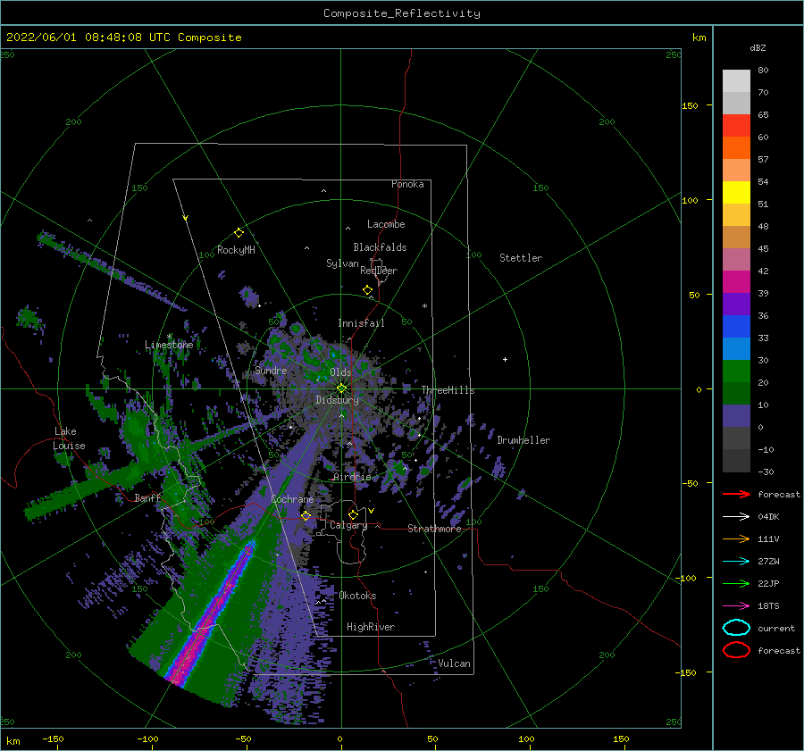Viewport: 804px width, 751px height.
Task: Click the RedDeer city label
Action: (379, 271)
